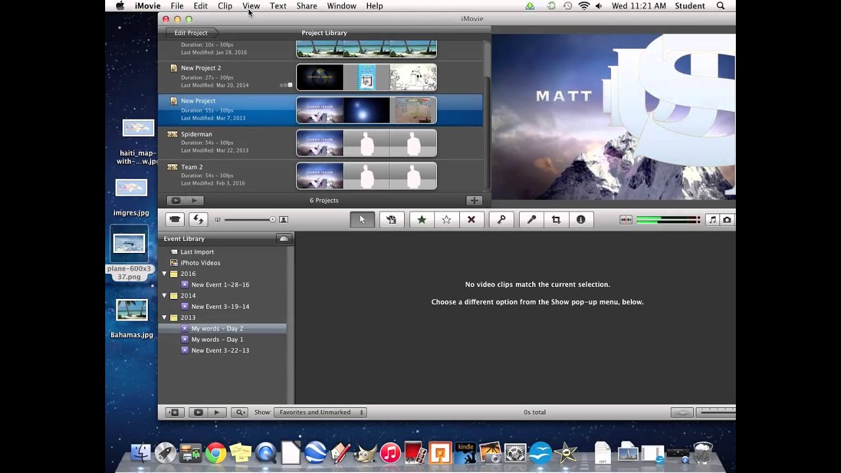The height and width of the screenshot is (473, 841).
Task: Open the inspector info button
Action: tap(581, 220)
